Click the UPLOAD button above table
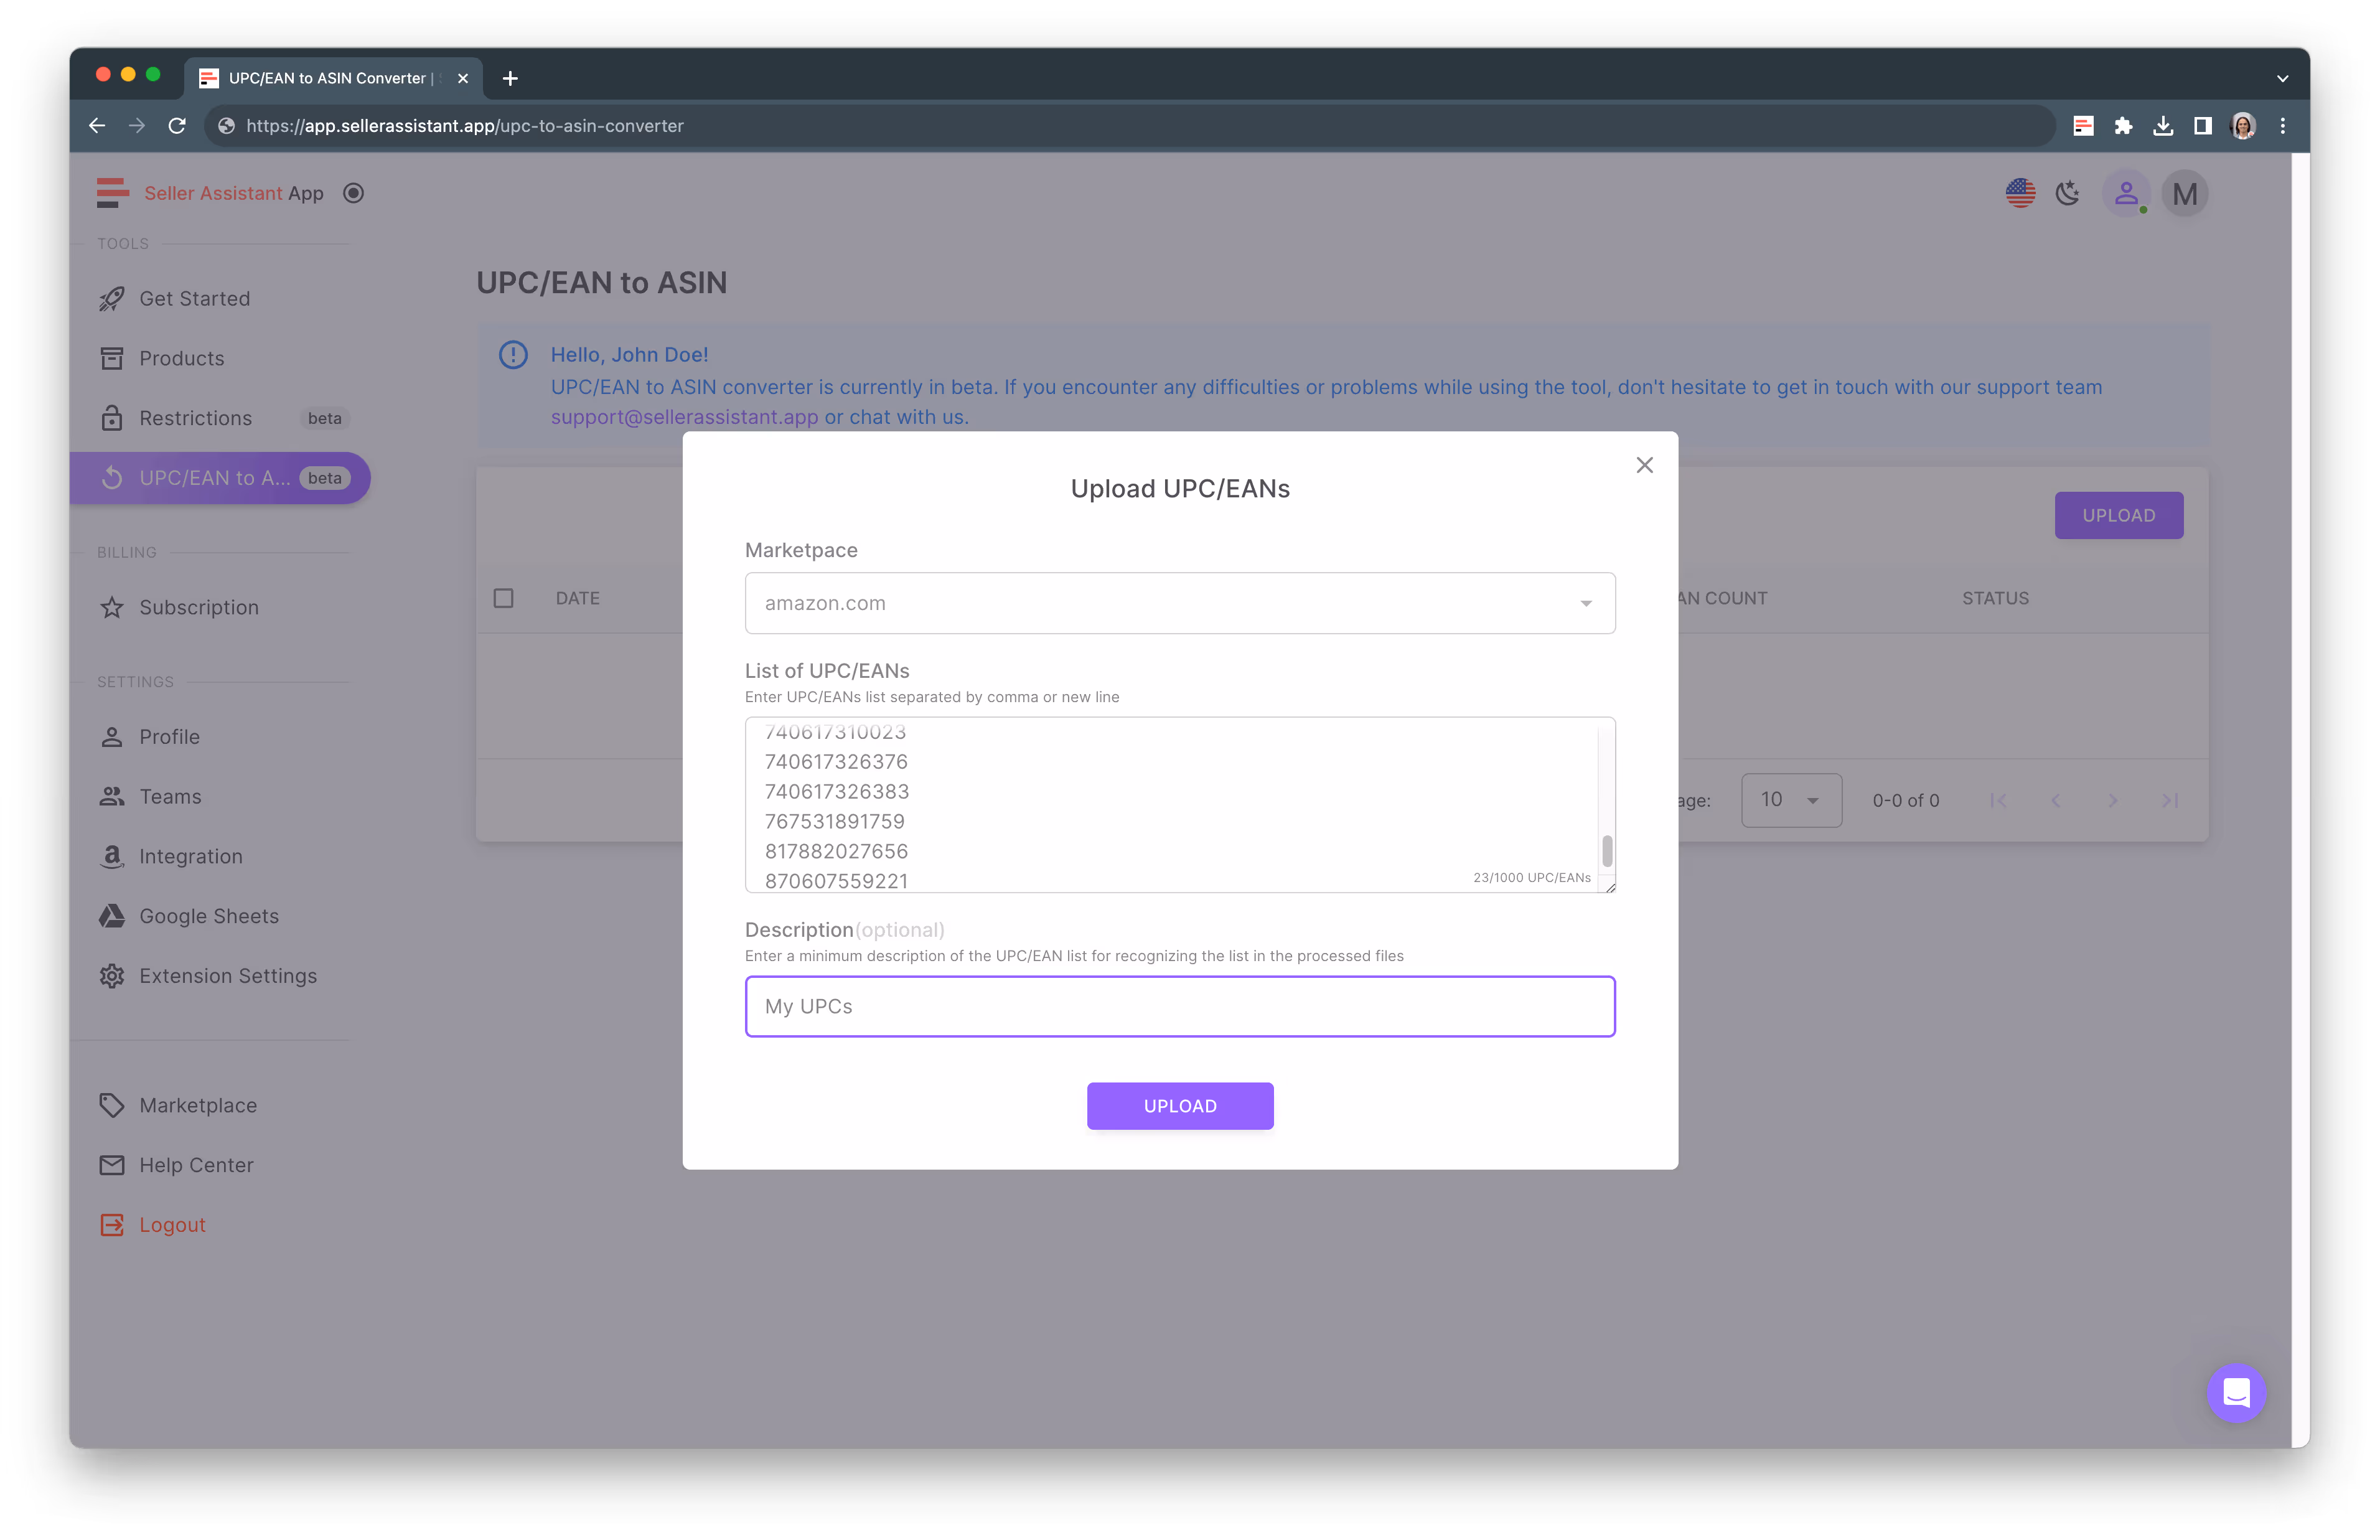2380x1540 pixels. coord(2118,515)
